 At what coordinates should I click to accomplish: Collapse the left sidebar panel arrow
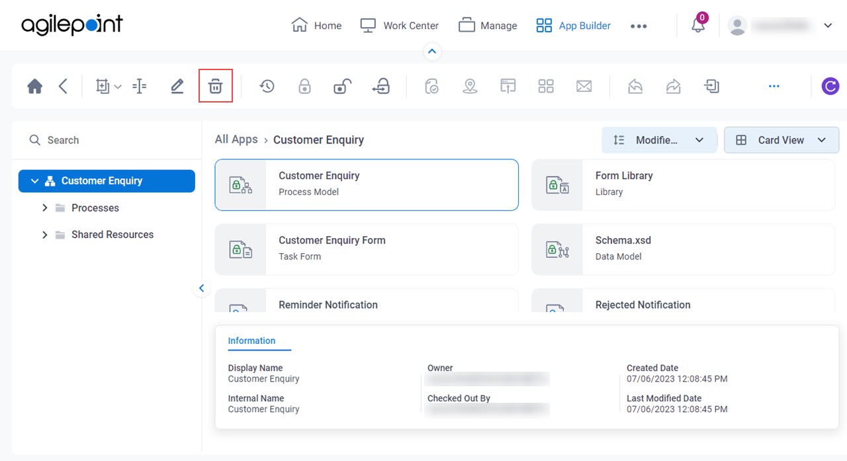[201, 288]
